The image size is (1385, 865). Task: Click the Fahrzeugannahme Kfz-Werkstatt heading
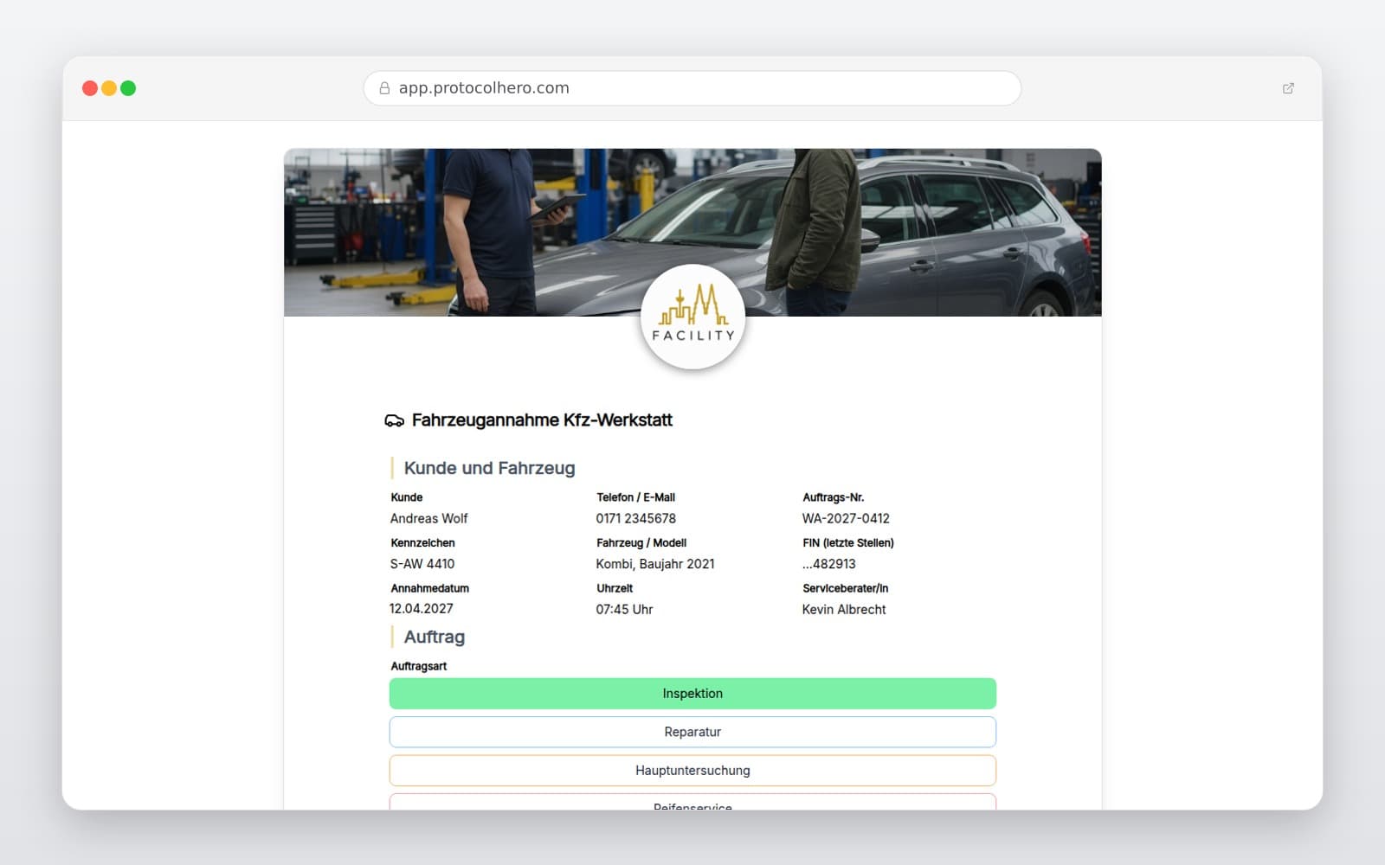coord(542,420)
